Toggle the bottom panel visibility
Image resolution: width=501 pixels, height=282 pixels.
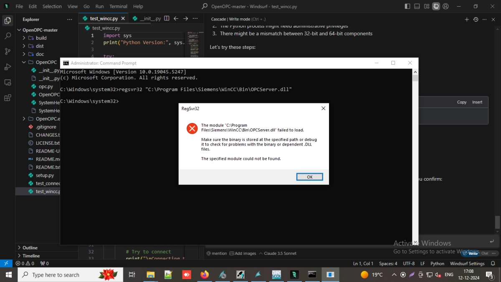[x=417, y=6]
